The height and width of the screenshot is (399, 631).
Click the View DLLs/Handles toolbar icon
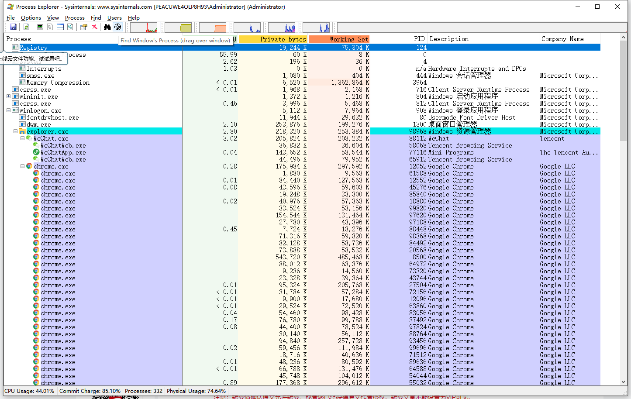click(x=70, y=27)
